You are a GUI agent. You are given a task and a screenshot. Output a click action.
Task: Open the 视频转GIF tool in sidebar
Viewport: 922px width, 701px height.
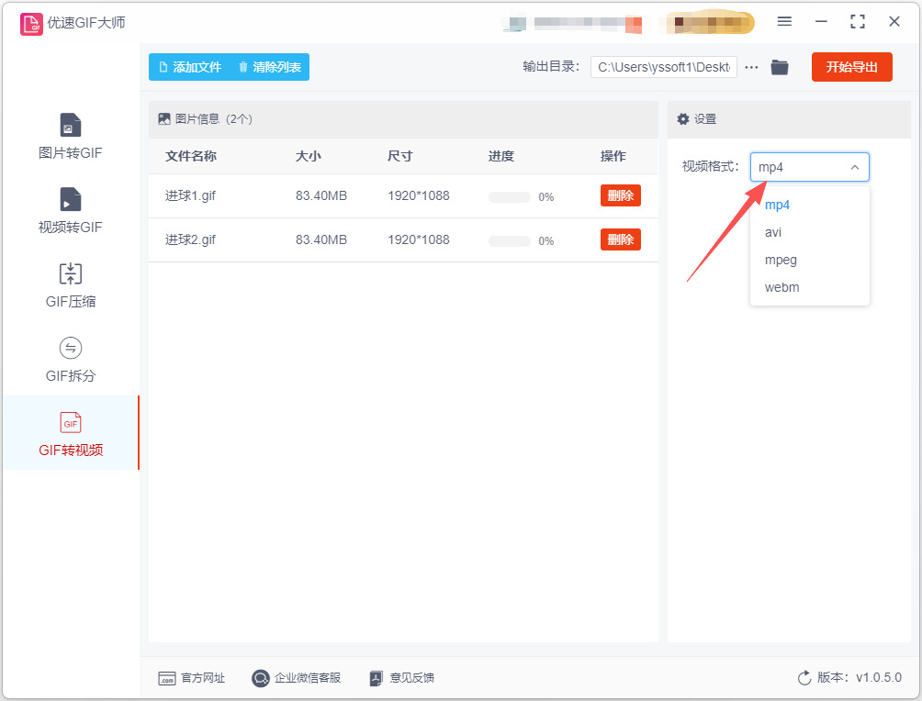(x=71, y=210)
